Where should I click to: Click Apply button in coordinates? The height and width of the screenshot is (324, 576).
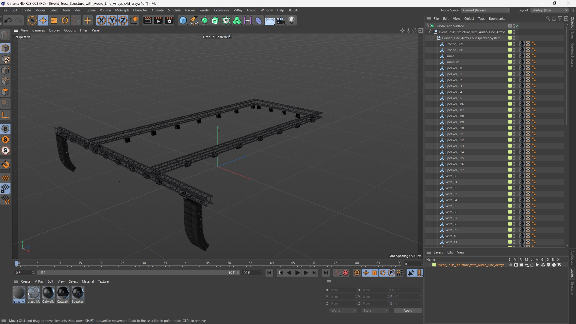tap(408, 310)
